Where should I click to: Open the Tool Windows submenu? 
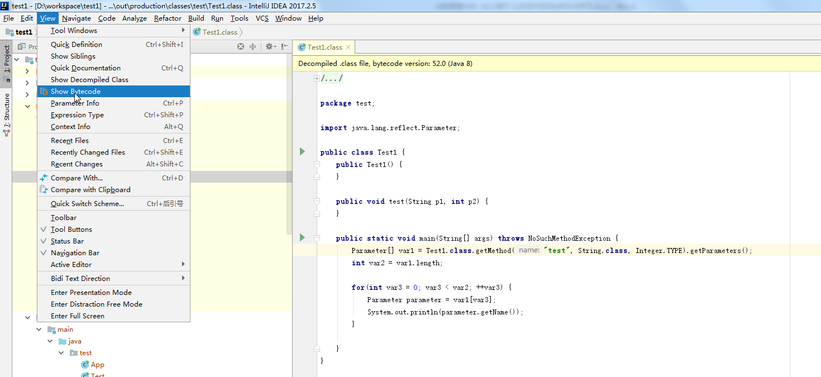(x=74, y=31)
